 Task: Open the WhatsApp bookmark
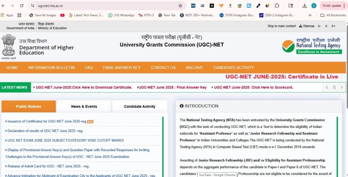[121, 15]
